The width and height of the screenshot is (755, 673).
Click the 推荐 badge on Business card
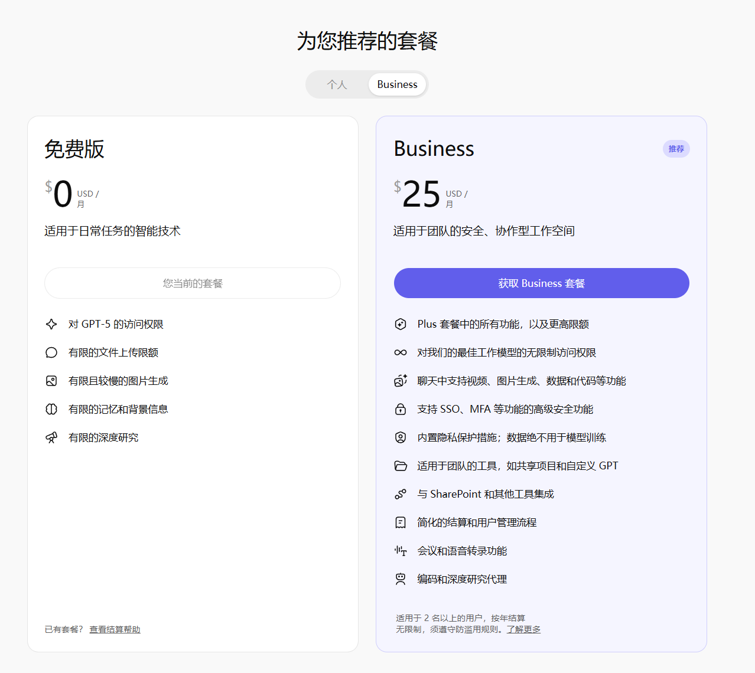click(676, 149)
